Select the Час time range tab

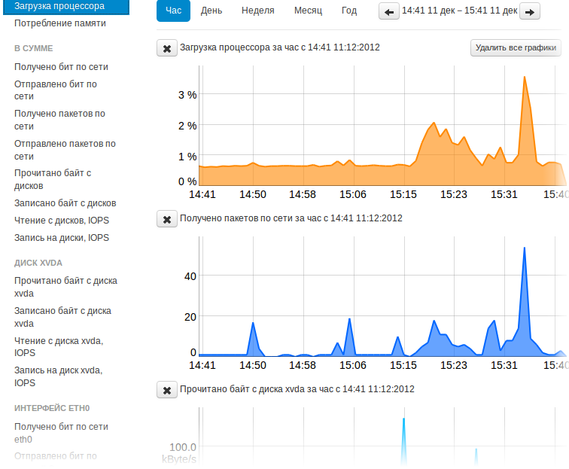173,11
